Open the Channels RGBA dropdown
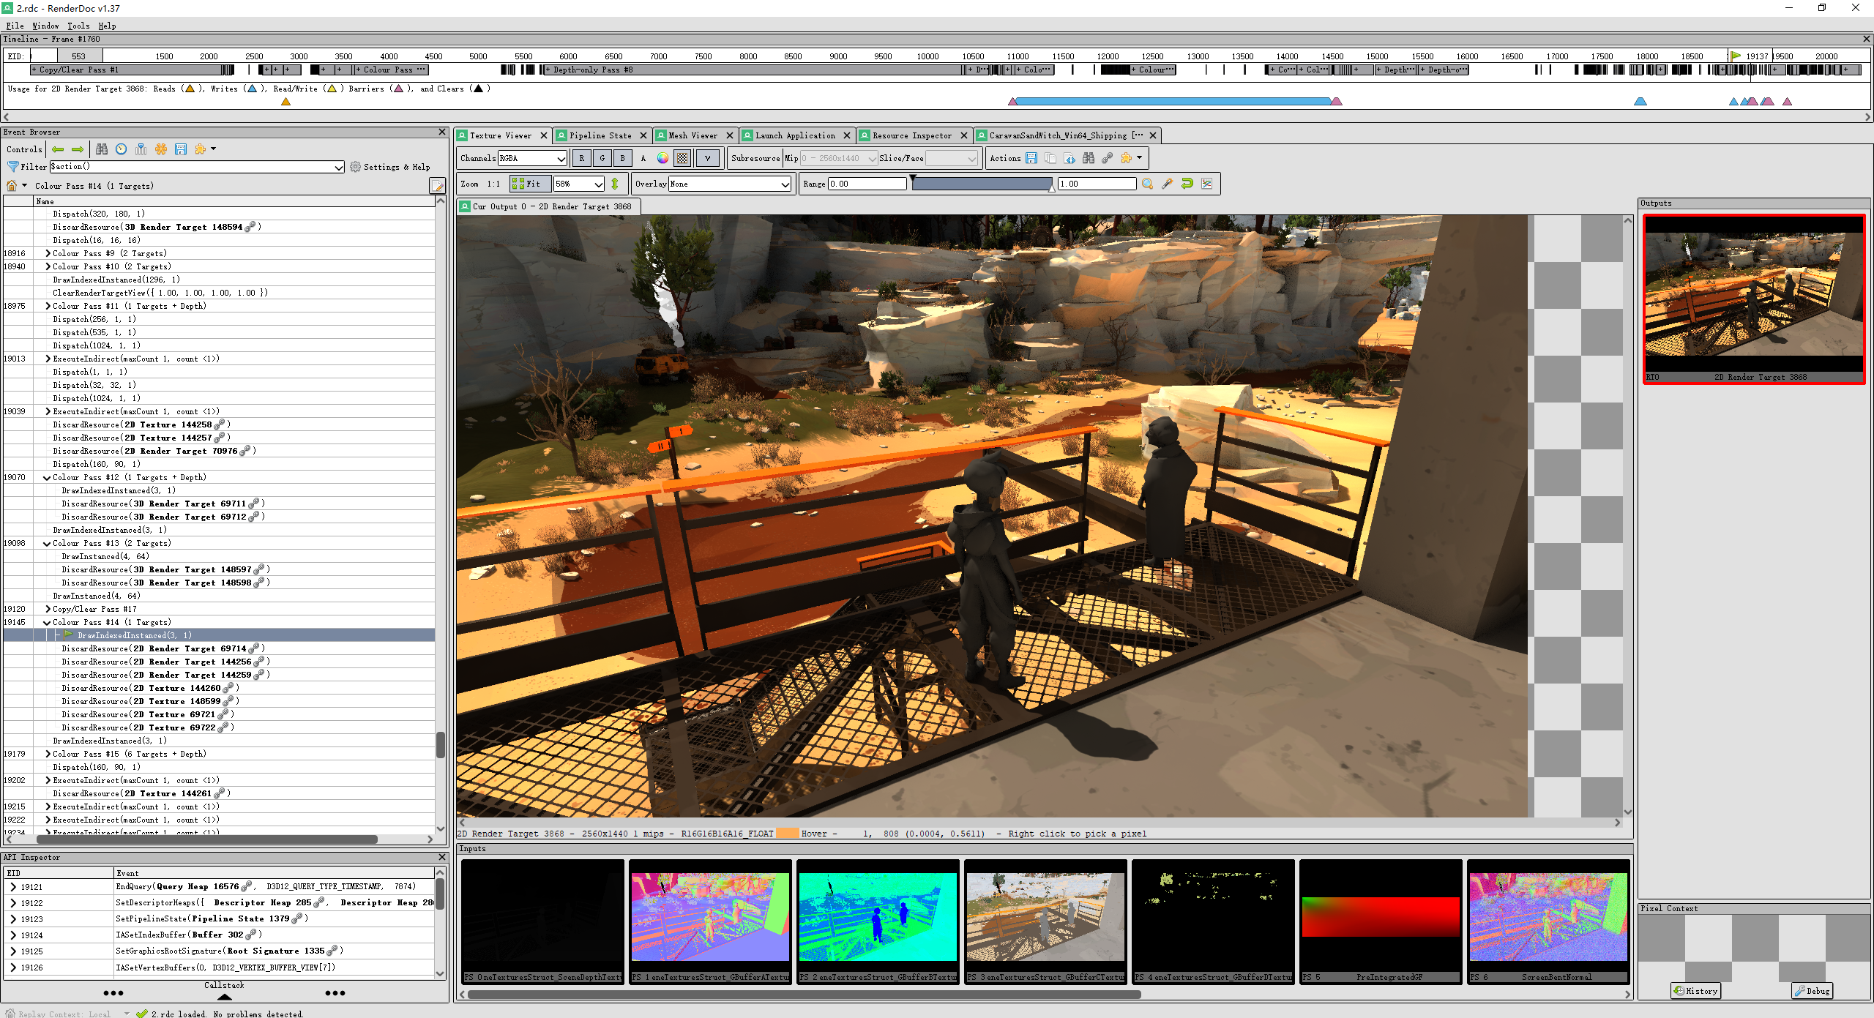Viewport: 1874px width, 1018px height. click(532, 158)
